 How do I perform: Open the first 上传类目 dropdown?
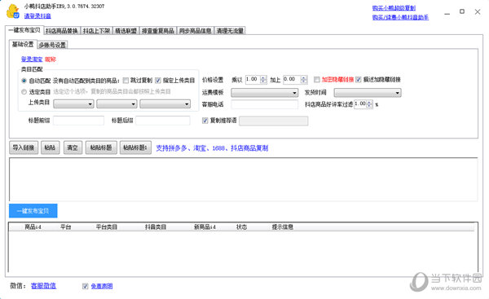[73, 103]
